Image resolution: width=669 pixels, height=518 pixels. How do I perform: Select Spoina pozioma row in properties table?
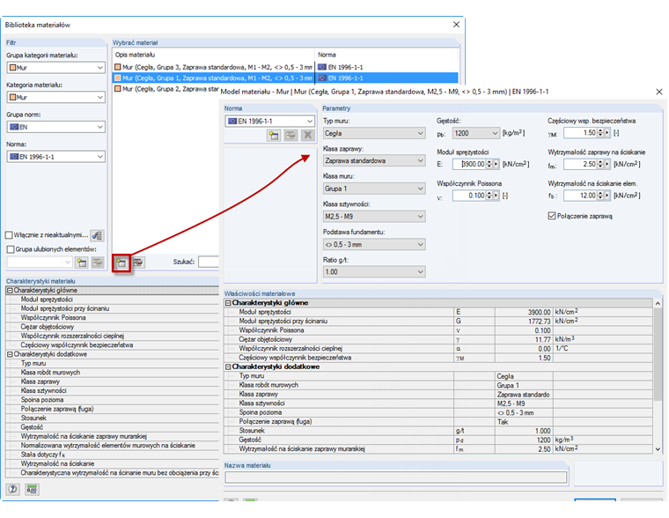click(438, 412)
